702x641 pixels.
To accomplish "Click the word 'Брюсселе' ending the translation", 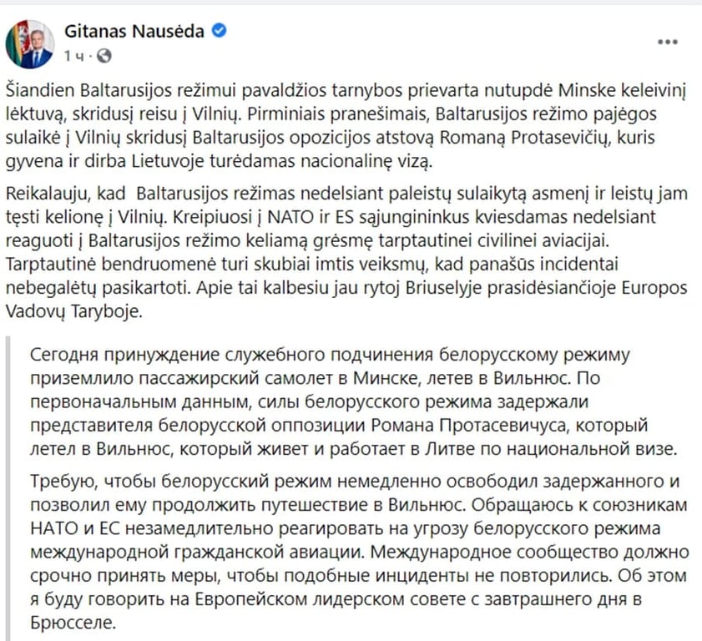I will (x=73, y=623).
